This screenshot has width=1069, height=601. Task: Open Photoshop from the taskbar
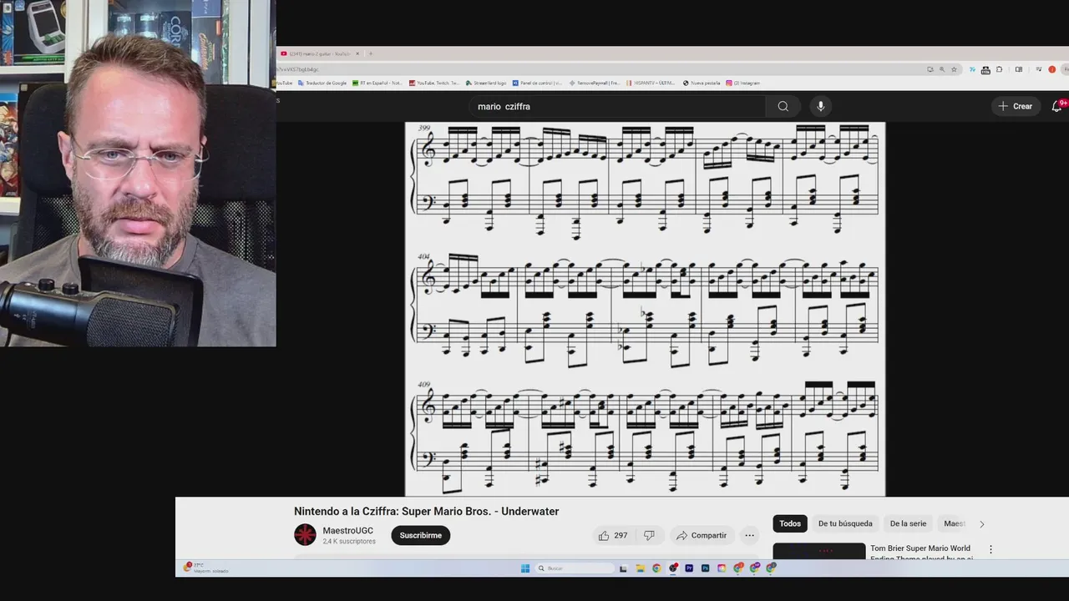(705, 568)
